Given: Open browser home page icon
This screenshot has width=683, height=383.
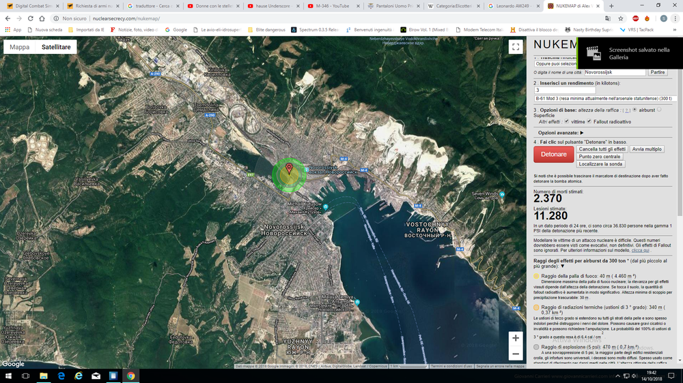Looking at the screenshot, I should click(42, 18).
